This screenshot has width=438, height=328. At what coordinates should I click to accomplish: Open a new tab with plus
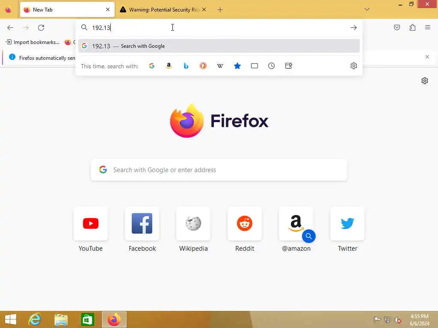(220, 10)
